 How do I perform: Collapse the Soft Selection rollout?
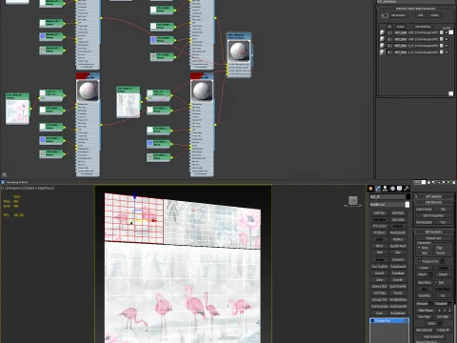tap(433, 196)
